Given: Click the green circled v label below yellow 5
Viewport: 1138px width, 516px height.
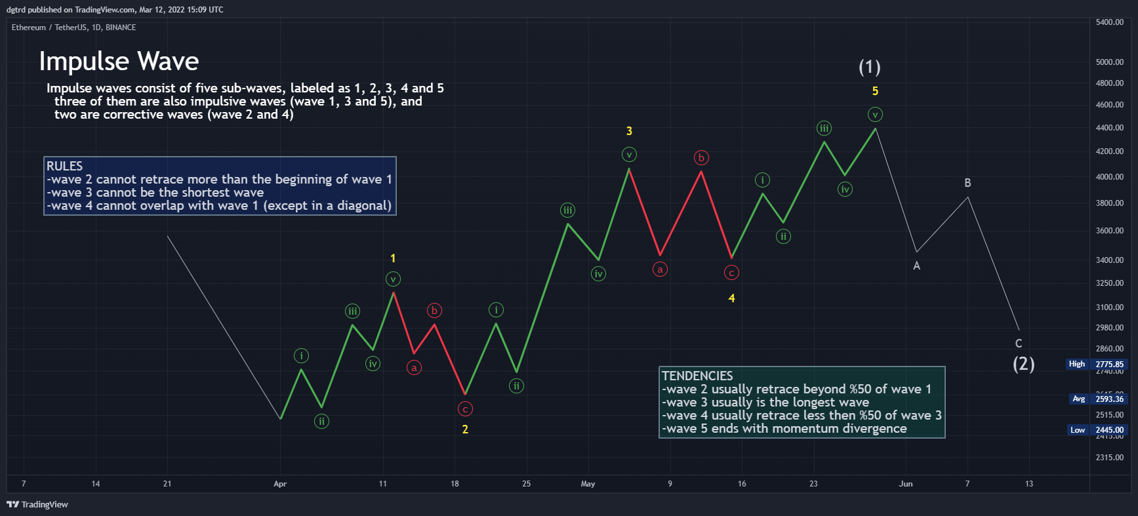Looking at the screenshot, I should pos(875,115).
